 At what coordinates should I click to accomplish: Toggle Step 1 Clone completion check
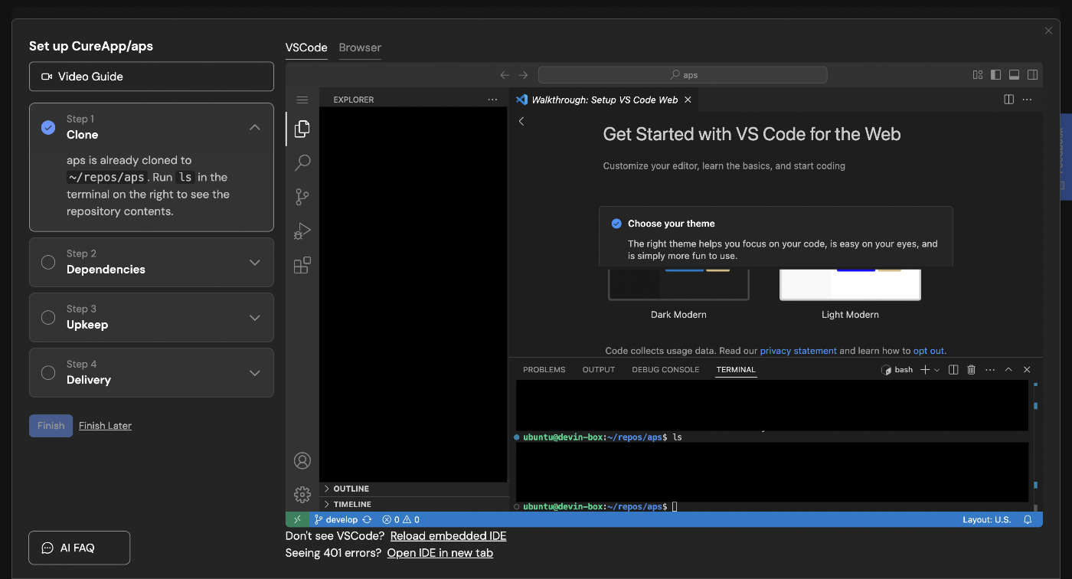[48, 127]
